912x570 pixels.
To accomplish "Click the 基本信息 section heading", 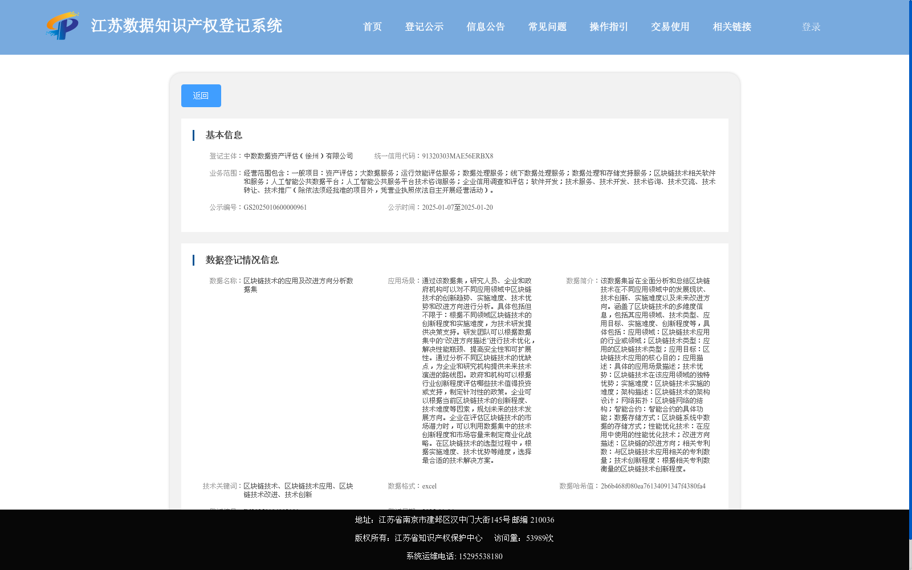I will tap(224, 135).
